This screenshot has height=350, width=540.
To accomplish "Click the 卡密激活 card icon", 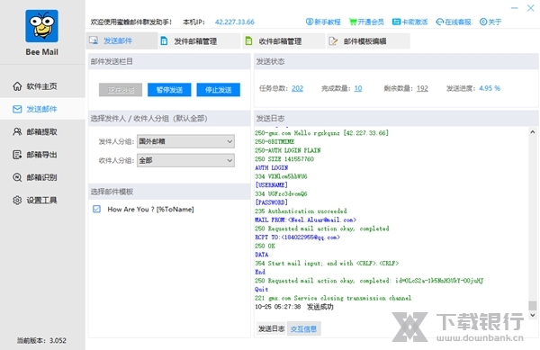I will (396, 22).
